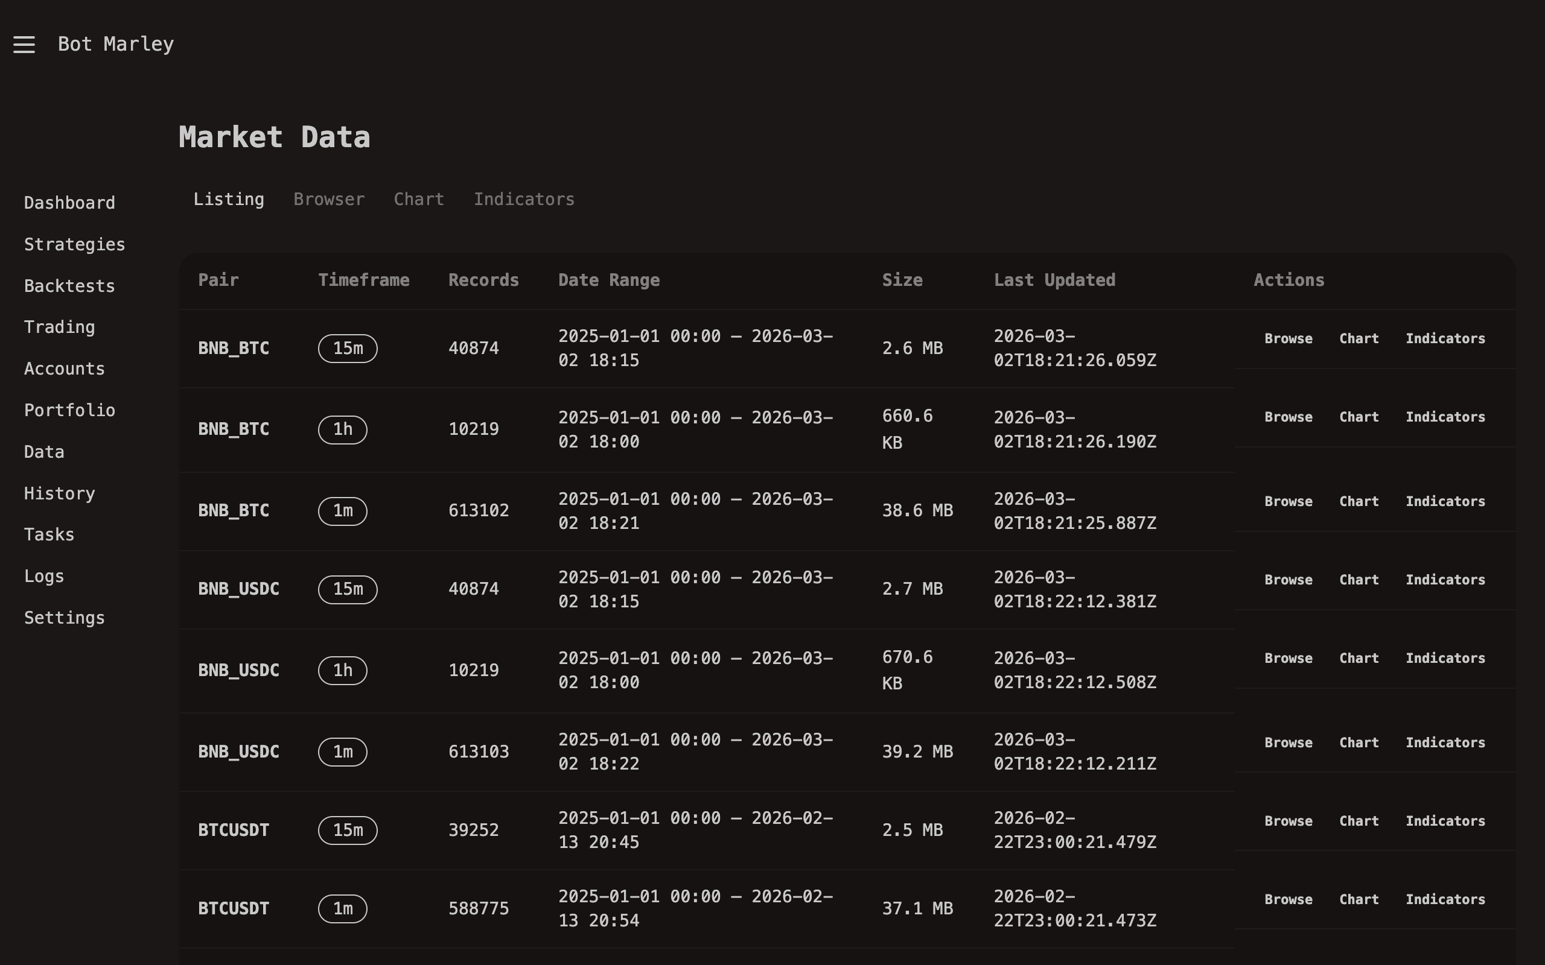Open the History page
Image resolution: width=1545 pixels, height=965 pixels.
click(59, 493)
